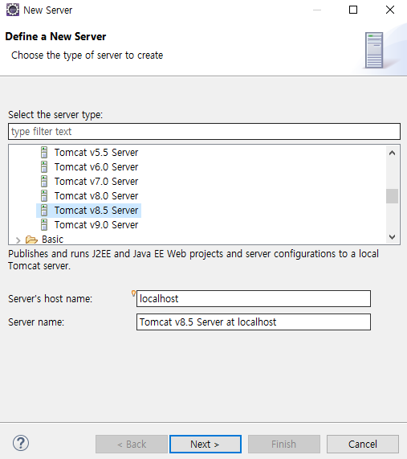
Task: Click the Eclipse icon in the title bar
Action: (x=13, y=10)
